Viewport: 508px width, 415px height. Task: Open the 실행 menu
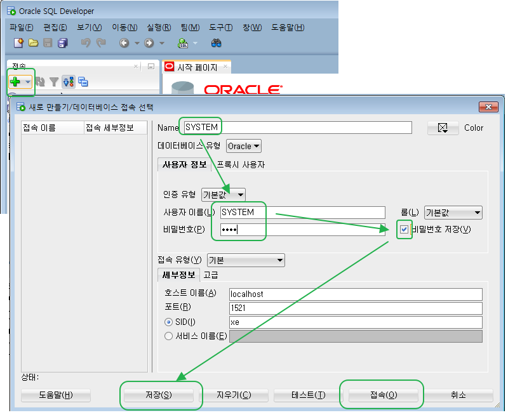pyautogui.click(x=159, y=27)
